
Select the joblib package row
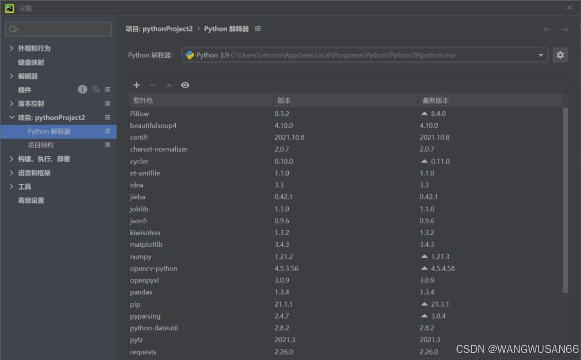pyautogui.click(x=346, y=209)
